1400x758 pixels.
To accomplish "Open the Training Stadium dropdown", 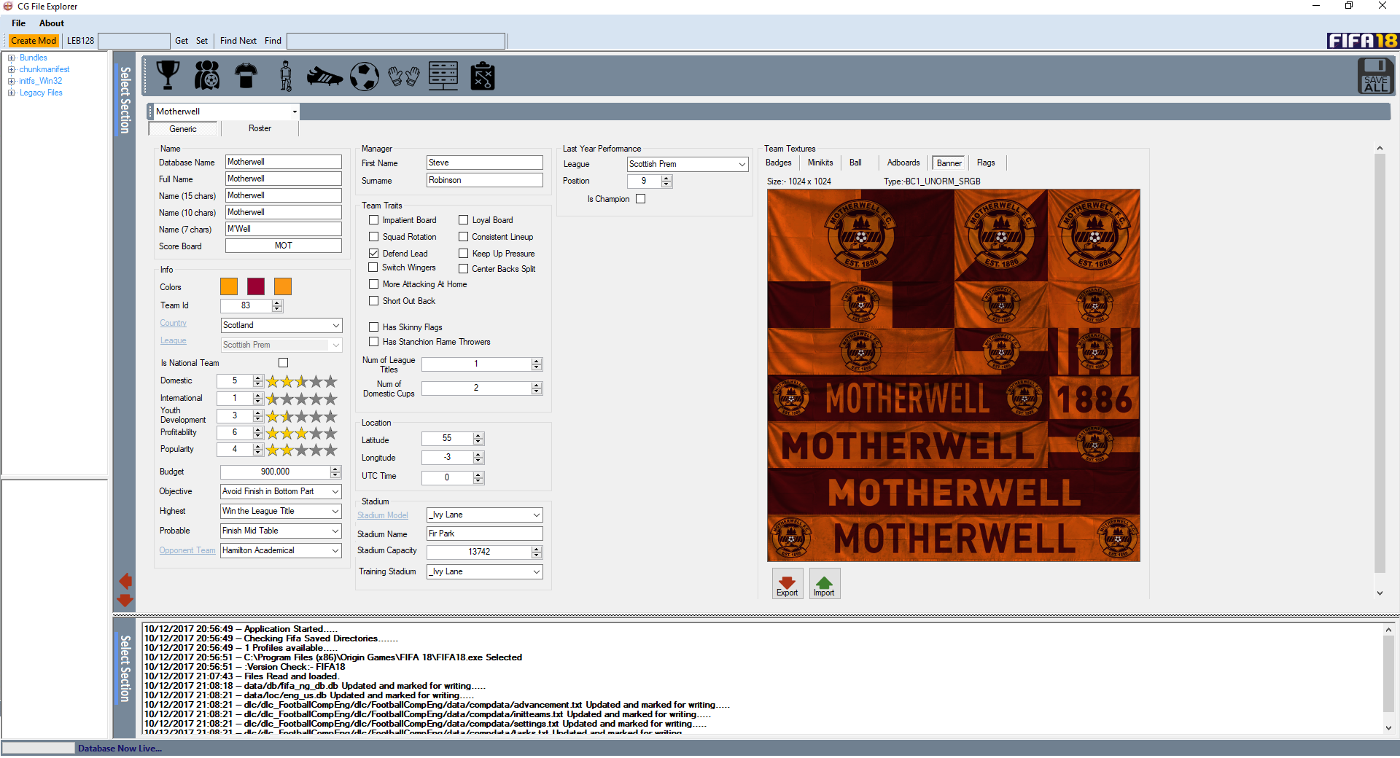I will click(x=537, y=571).
